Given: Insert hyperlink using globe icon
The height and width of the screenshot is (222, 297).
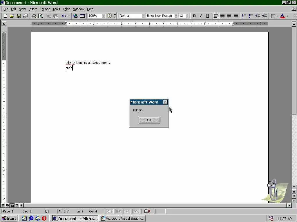Looking at the screenshot, I should (x=76, y=16).
